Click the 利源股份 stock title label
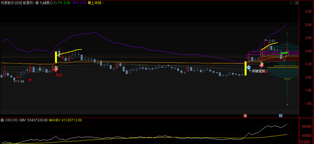Screen dimensions: 314x144 click(18, 3)
